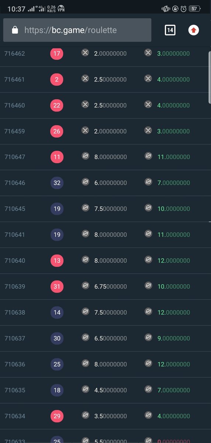Screen dimensions: 211x443
Task: Open the browser tab switcher showing 14
Action: [170, 30]
